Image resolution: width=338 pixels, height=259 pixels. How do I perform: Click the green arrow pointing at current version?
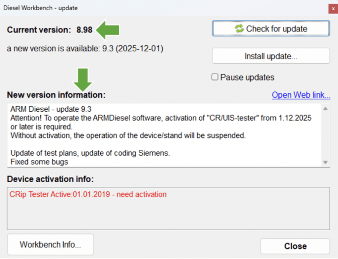pyautogui.click(x=108, y=30)
